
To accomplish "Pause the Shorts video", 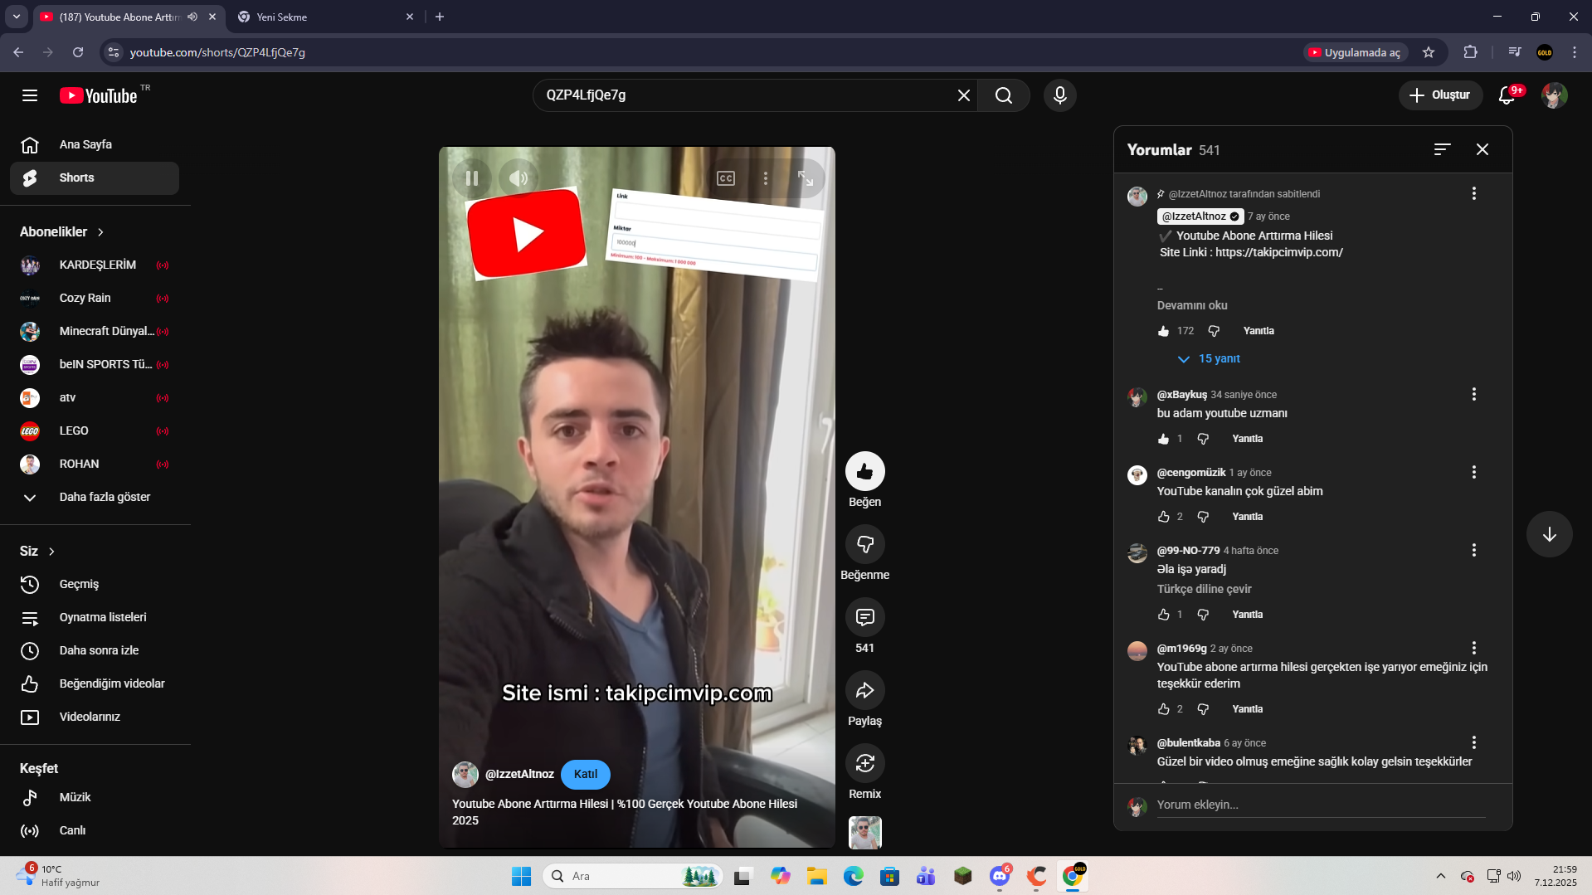I will point(472,178).
